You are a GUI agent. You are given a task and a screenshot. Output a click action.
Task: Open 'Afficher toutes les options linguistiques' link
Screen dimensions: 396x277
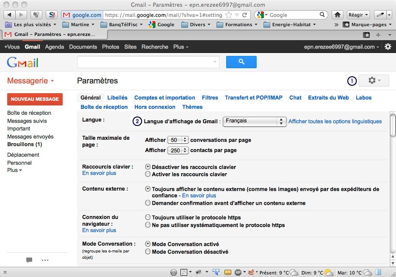[x=335, y=122]
